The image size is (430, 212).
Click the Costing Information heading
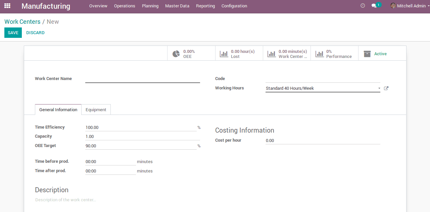pos(245,130)
